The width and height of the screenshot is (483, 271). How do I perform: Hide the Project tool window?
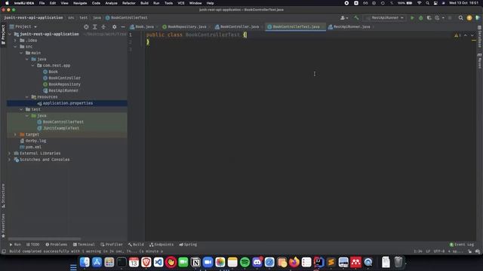click(x=123, y=27)
